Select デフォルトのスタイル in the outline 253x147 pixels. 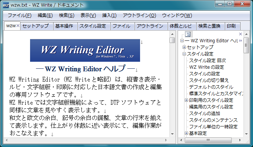pos(211,87)
